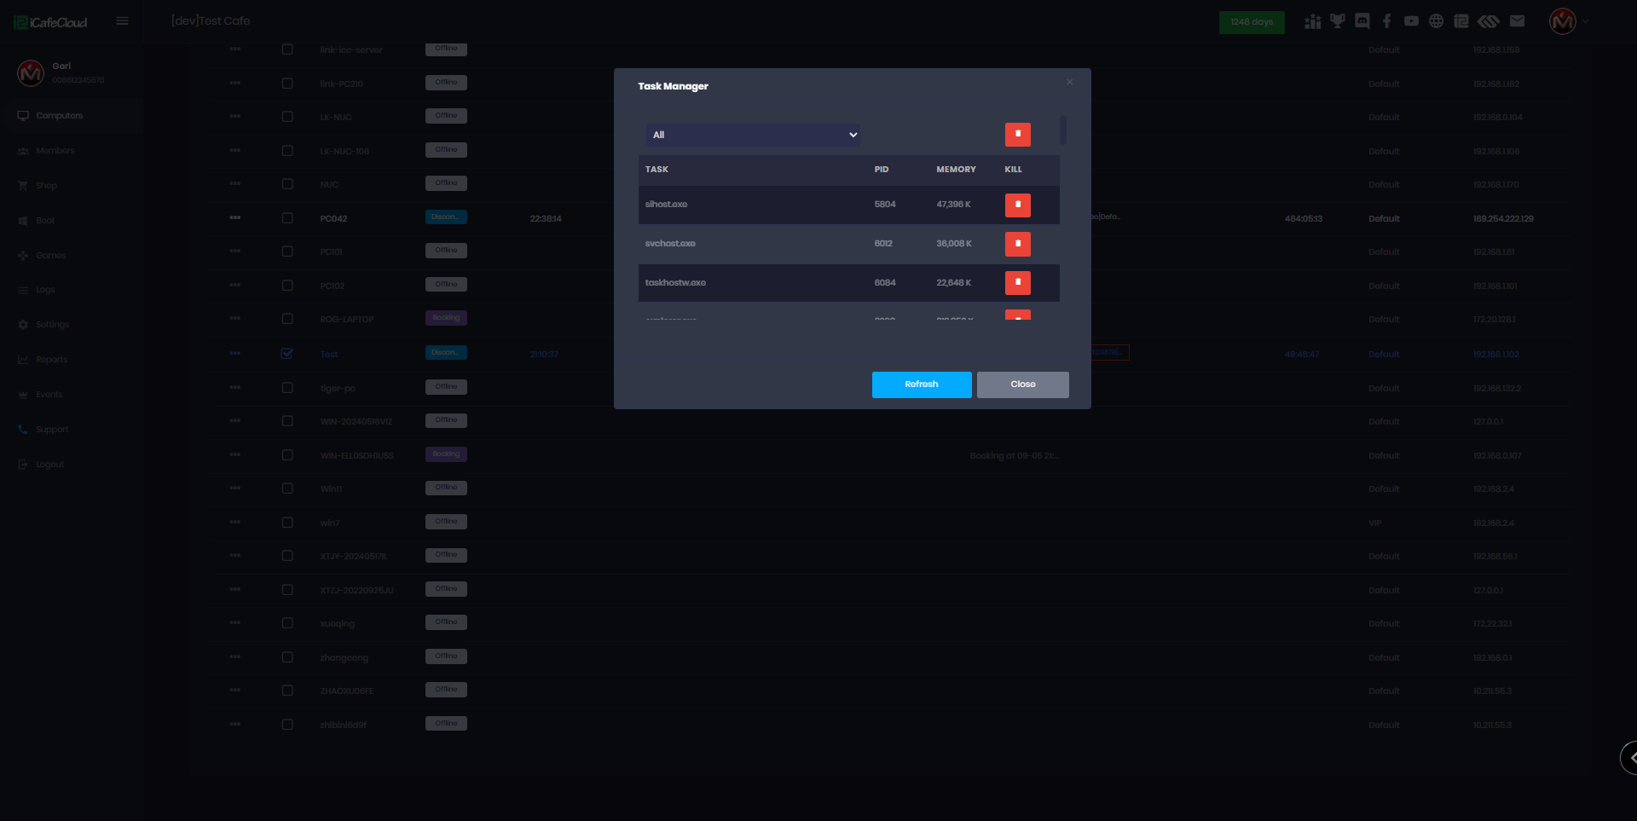
Task: Kill the sihost.exe process
Action: point(1017,205)
